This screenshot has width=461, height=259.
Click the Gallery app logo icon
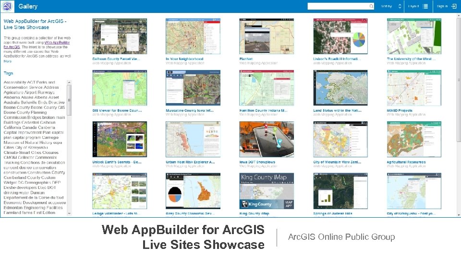click(7, 6)
